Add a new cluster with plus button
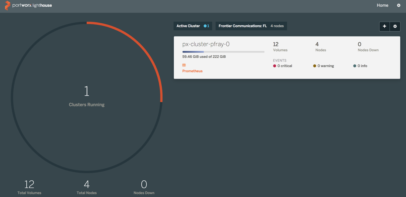The height and width of the screenshot is (197, 406). (384, 26)
